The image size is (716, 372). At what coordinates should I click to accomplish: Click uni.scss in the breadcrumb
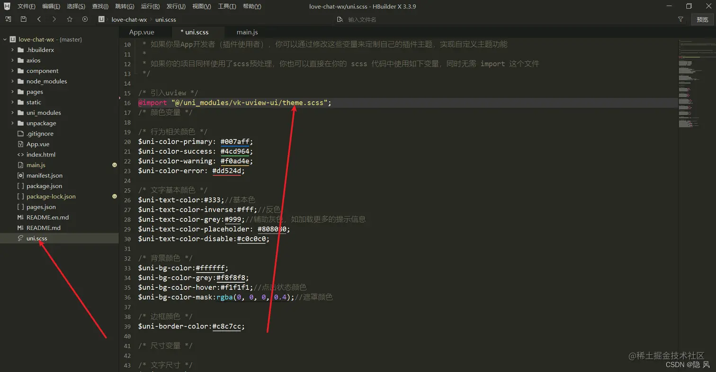pos(166,19)
